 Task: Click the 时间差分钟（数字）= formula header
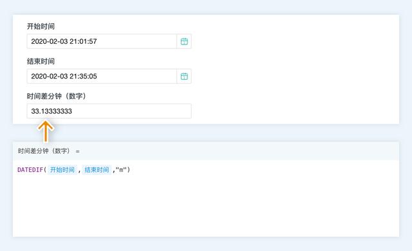pyautogui.click(x=49, y=151)
